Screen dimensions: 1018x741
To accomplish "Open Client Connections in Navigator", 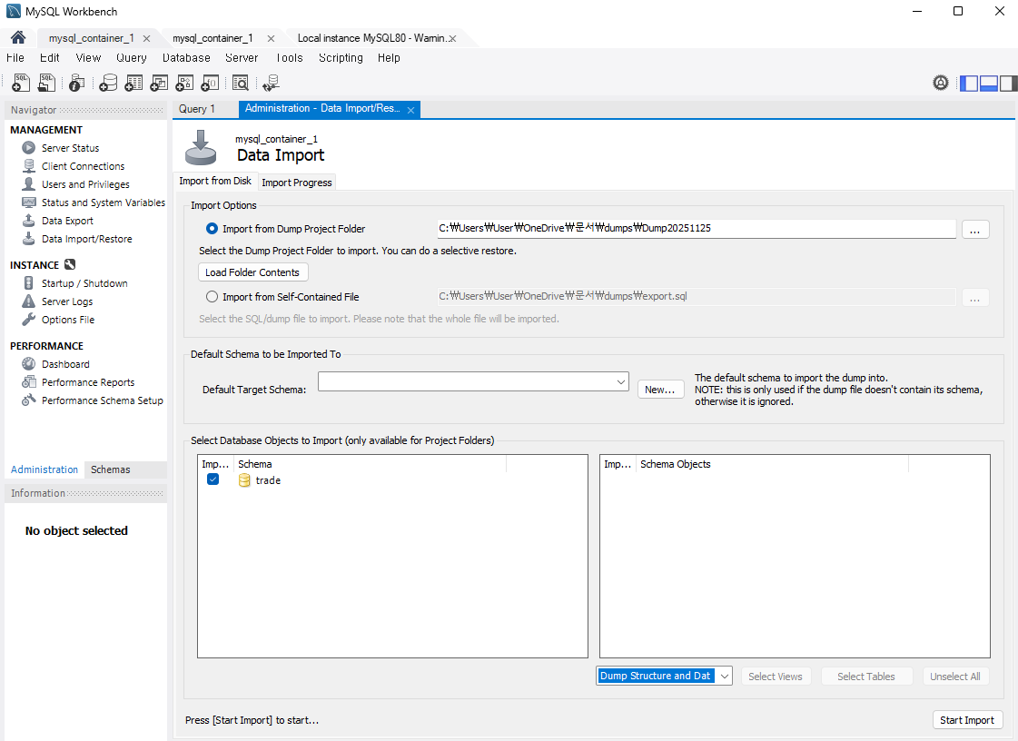I will pos(84,166).
